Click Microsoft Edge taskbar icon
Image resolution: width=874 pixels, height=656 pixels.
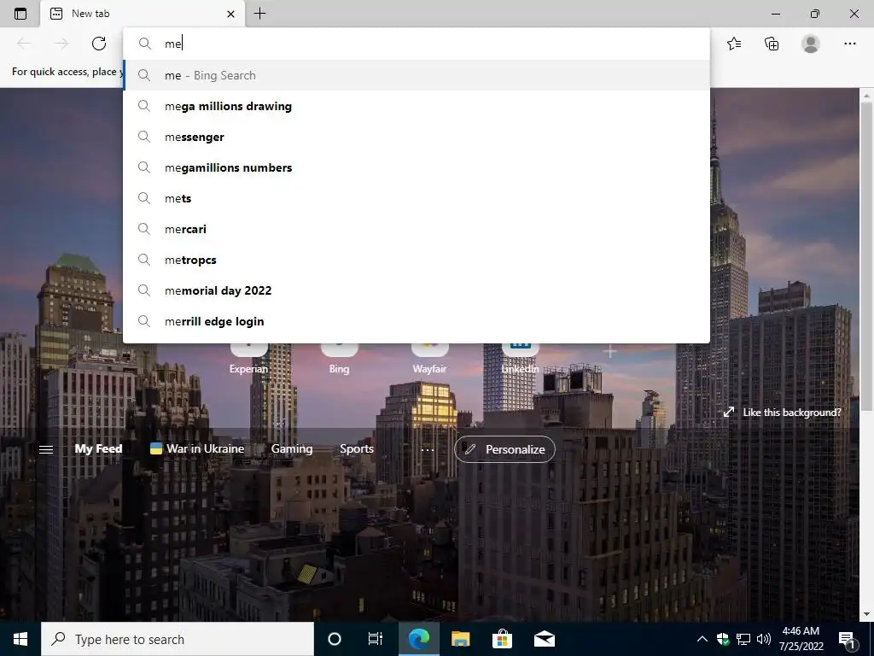418,639
